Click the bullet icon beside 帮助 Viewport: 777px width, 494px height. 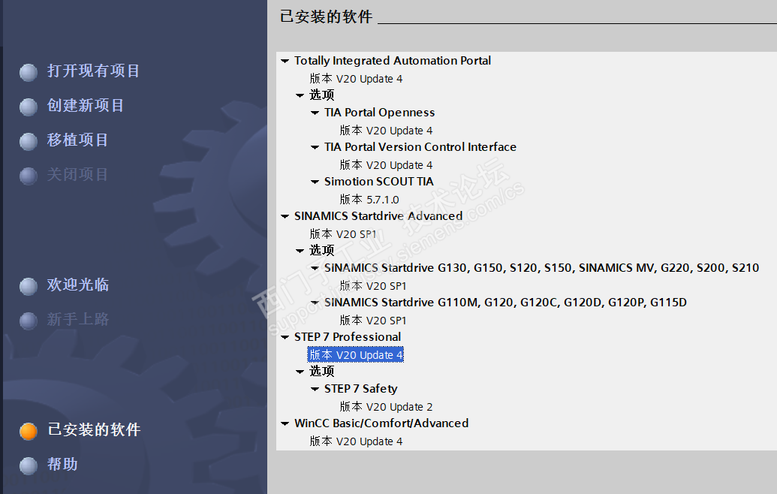tap(29, 465)
